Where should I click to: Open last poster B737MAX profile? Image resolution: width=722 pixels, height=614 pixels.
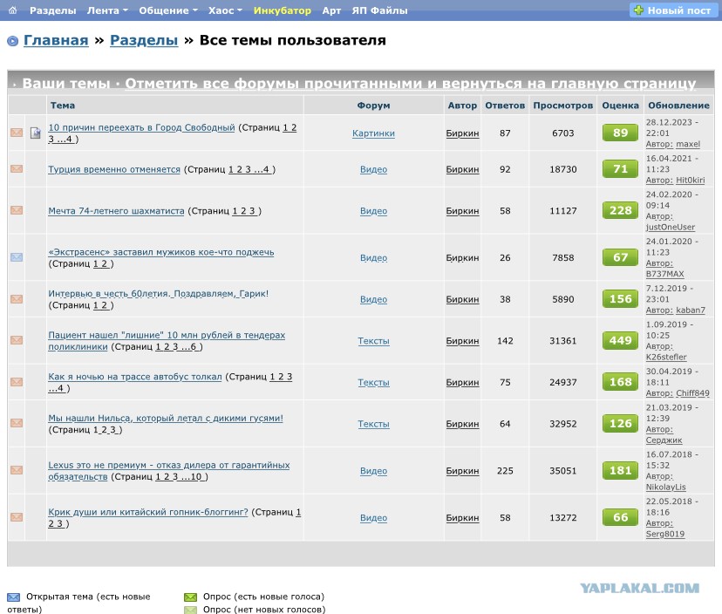(x=665, y=274)
